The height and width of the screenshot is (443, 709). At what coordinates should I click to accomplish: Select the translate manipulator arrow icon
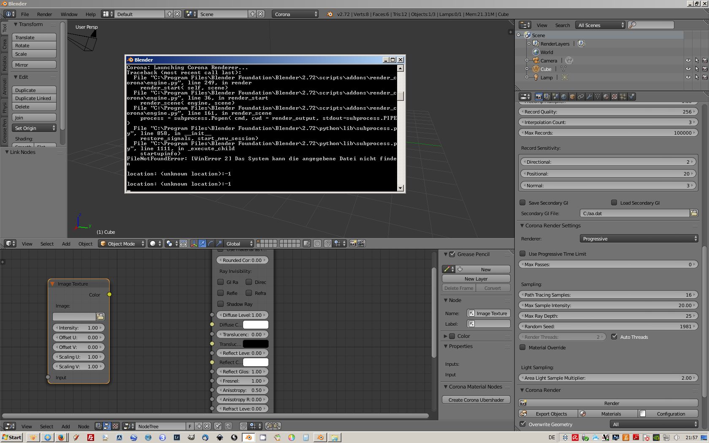pyautogui.click(x=202, y=243)
